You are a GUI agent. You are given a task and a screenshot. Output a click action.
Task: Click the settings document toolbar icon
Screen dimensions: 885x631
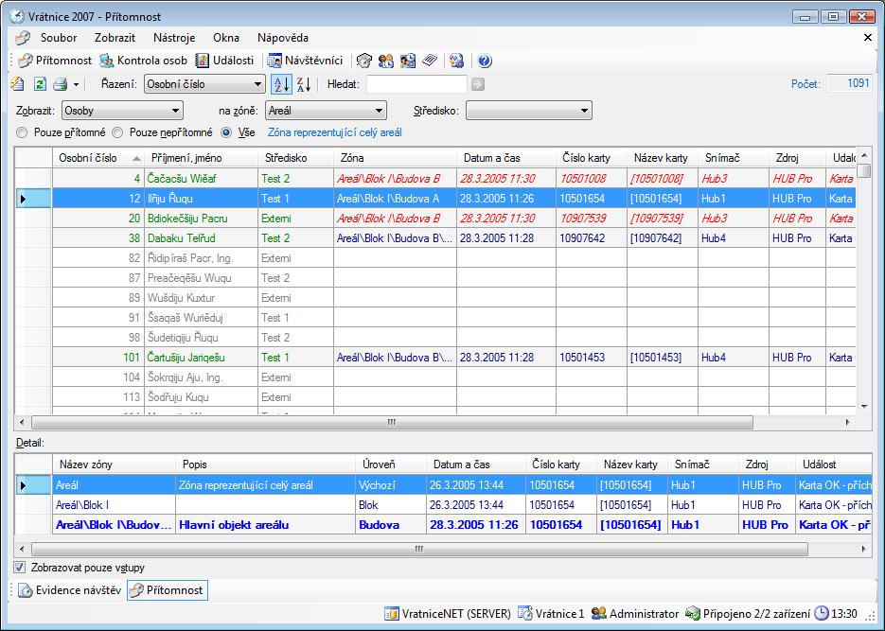tap(456, 61)
